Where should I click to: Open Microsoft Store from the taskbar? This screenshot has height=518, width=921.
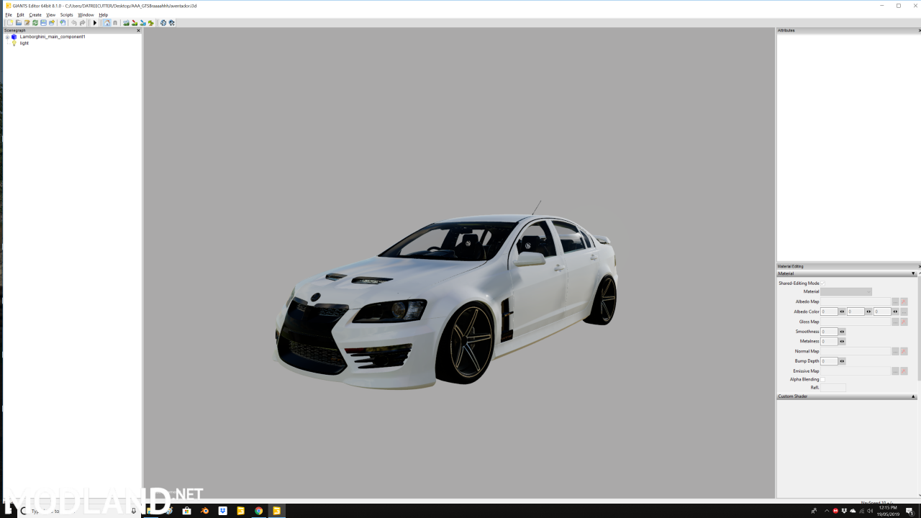[187, 511]
